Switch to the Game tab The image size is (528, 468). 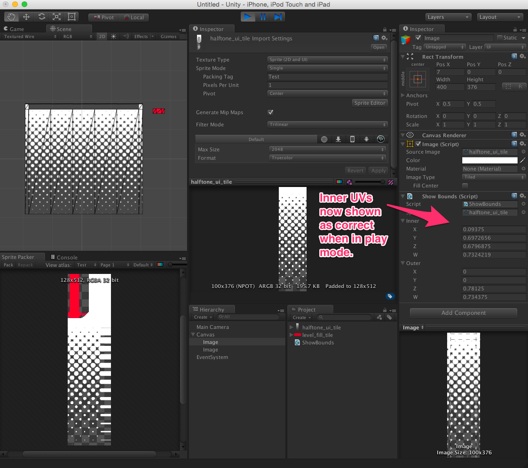click(16, 28)
